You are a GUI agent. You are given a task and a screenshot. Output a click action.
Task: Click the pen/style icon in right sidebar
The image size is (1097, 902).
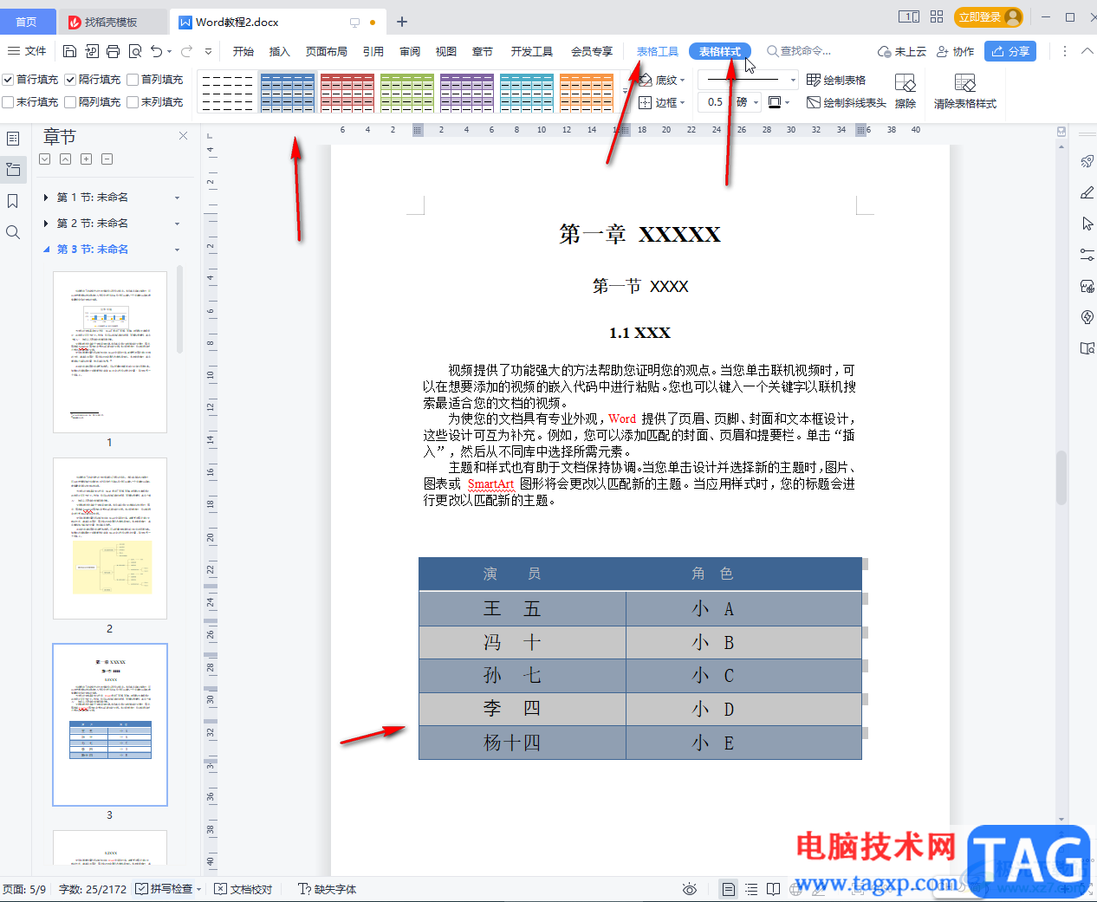point(1087,192)
